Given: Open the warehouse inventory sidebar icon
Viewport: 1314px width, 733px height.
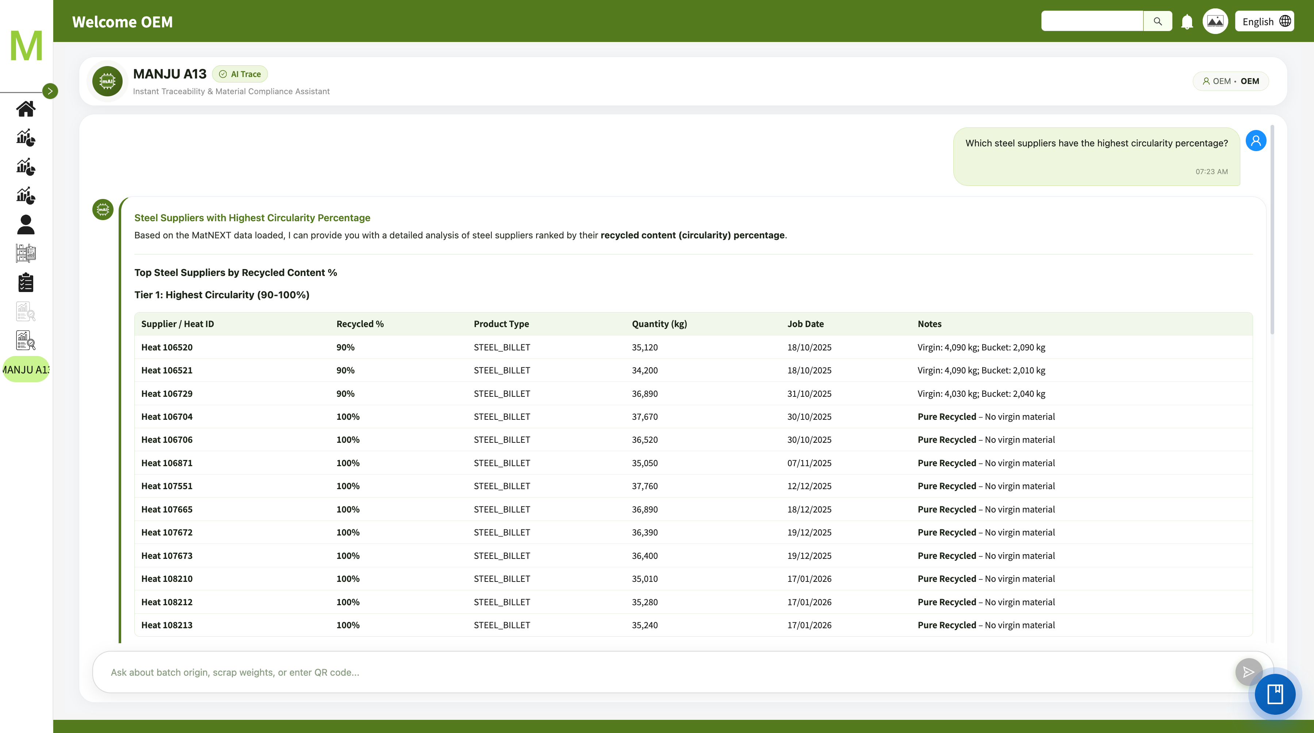Looking at the screenshot, I should coord(26,253).
